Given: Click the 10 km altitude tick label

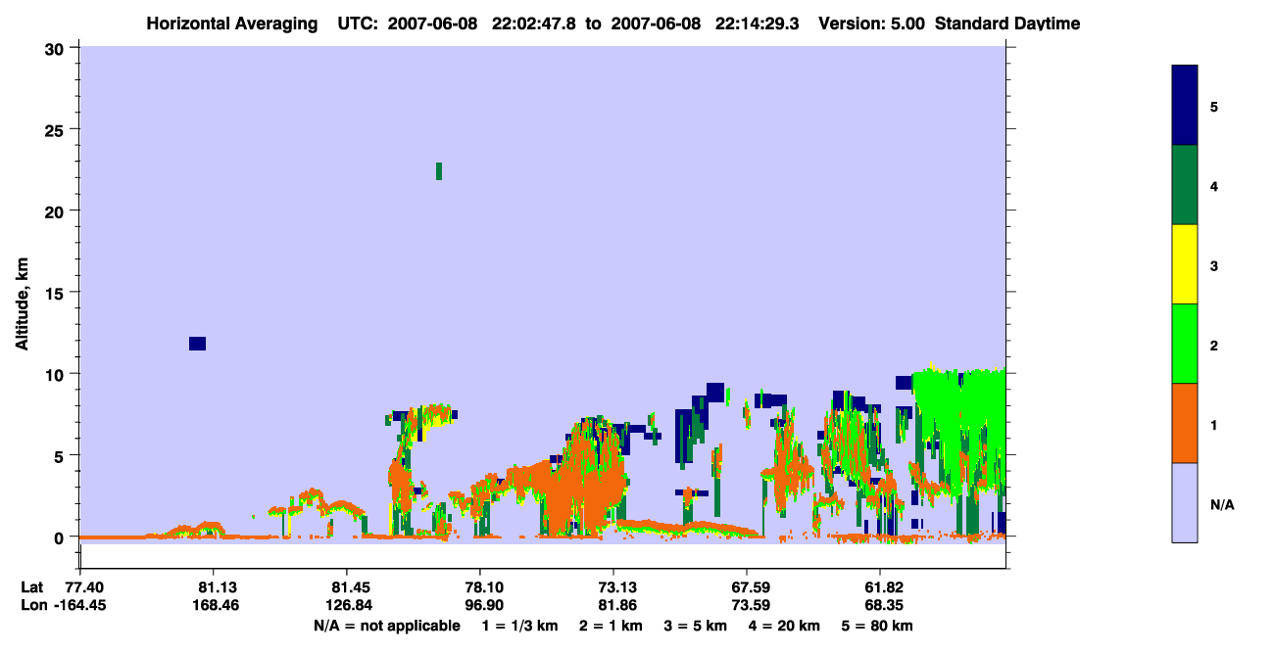Looking at the screenshot, I should coord(56,374).
